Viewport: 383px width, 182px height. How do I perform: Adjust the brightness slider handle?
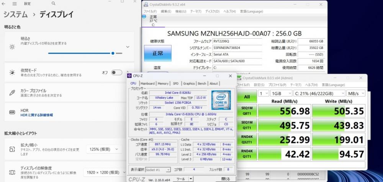pyautogui.click(x=113, y=53)
